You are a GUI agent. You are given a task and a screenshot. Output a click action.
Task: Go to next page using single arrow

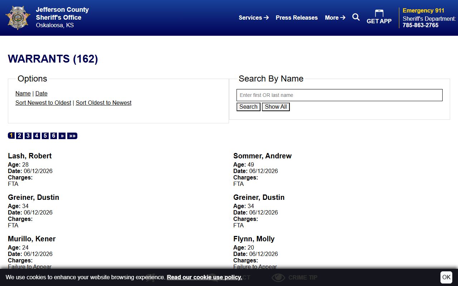[62, 136]
